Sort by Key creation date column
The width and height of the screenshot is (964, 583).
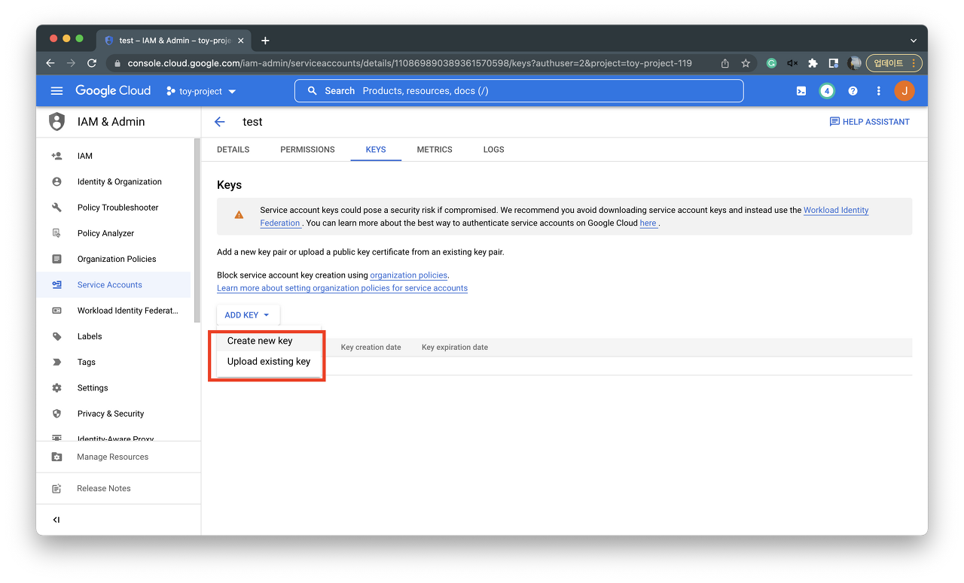[x=371, y=348]
